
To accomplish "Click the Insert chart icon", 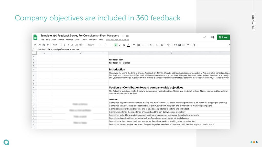I will (184, 45).
